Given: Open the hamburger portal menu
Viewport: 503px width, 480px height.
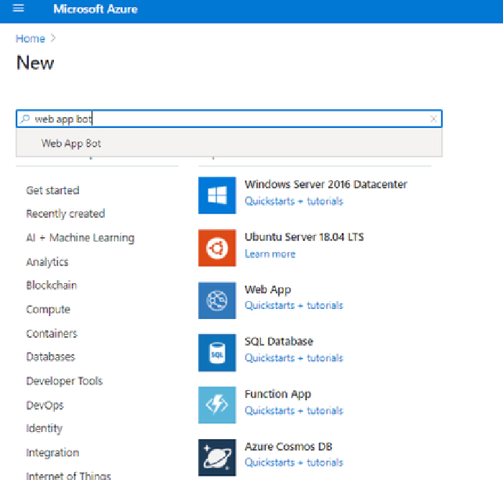Looking at the screenshot, I should coord(19,9).
